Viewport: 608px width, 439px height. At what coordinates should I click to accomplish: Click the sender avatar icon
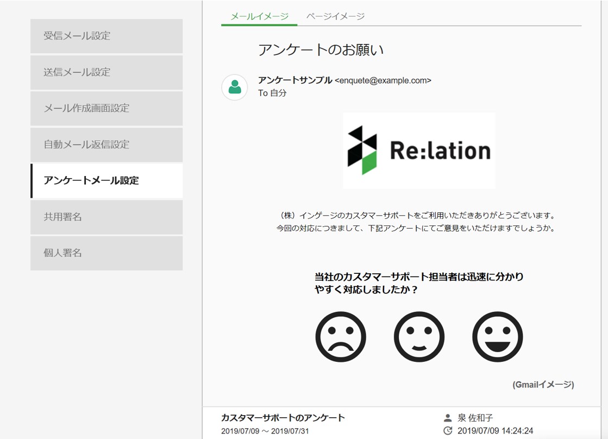(235, 87)
